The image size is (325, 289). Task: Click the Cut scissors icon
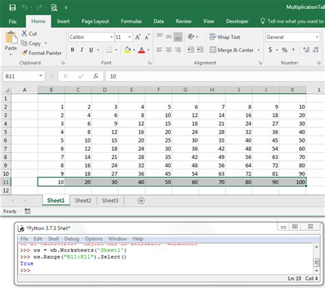(24, 34)
